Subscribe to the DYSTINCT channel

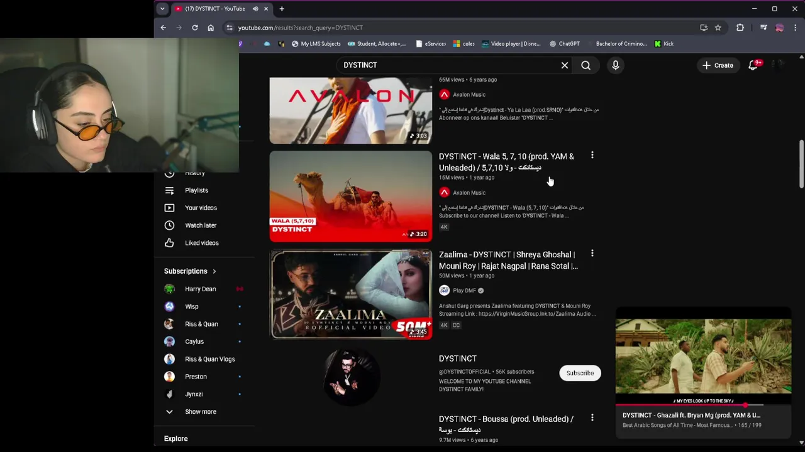tap(580, 373)
